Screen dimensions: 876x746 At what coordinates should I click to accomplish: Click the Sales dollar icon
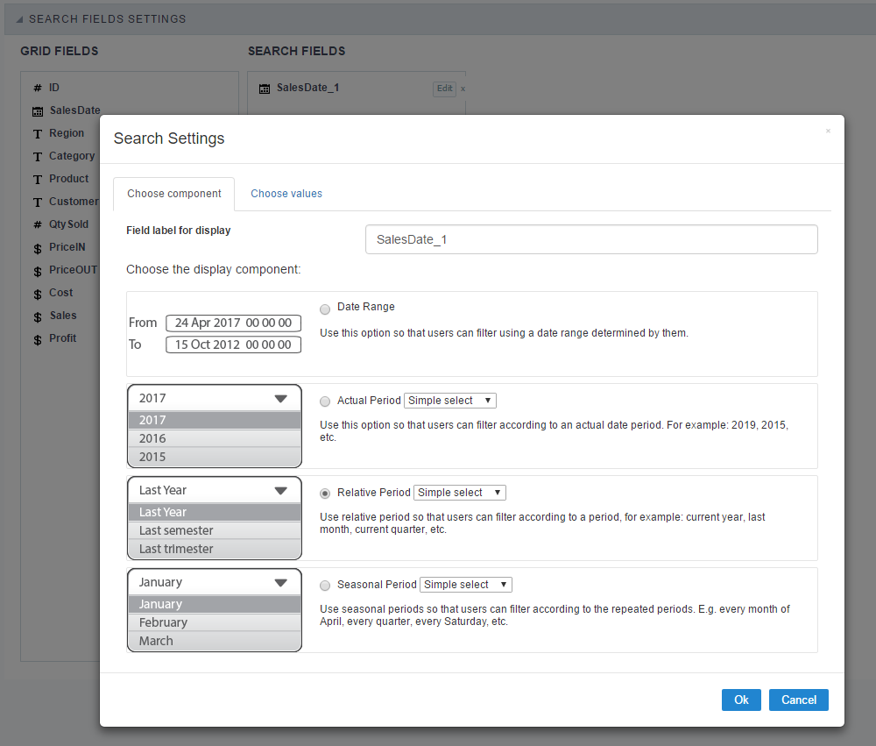pyautogui.click(x=38, y=317)
